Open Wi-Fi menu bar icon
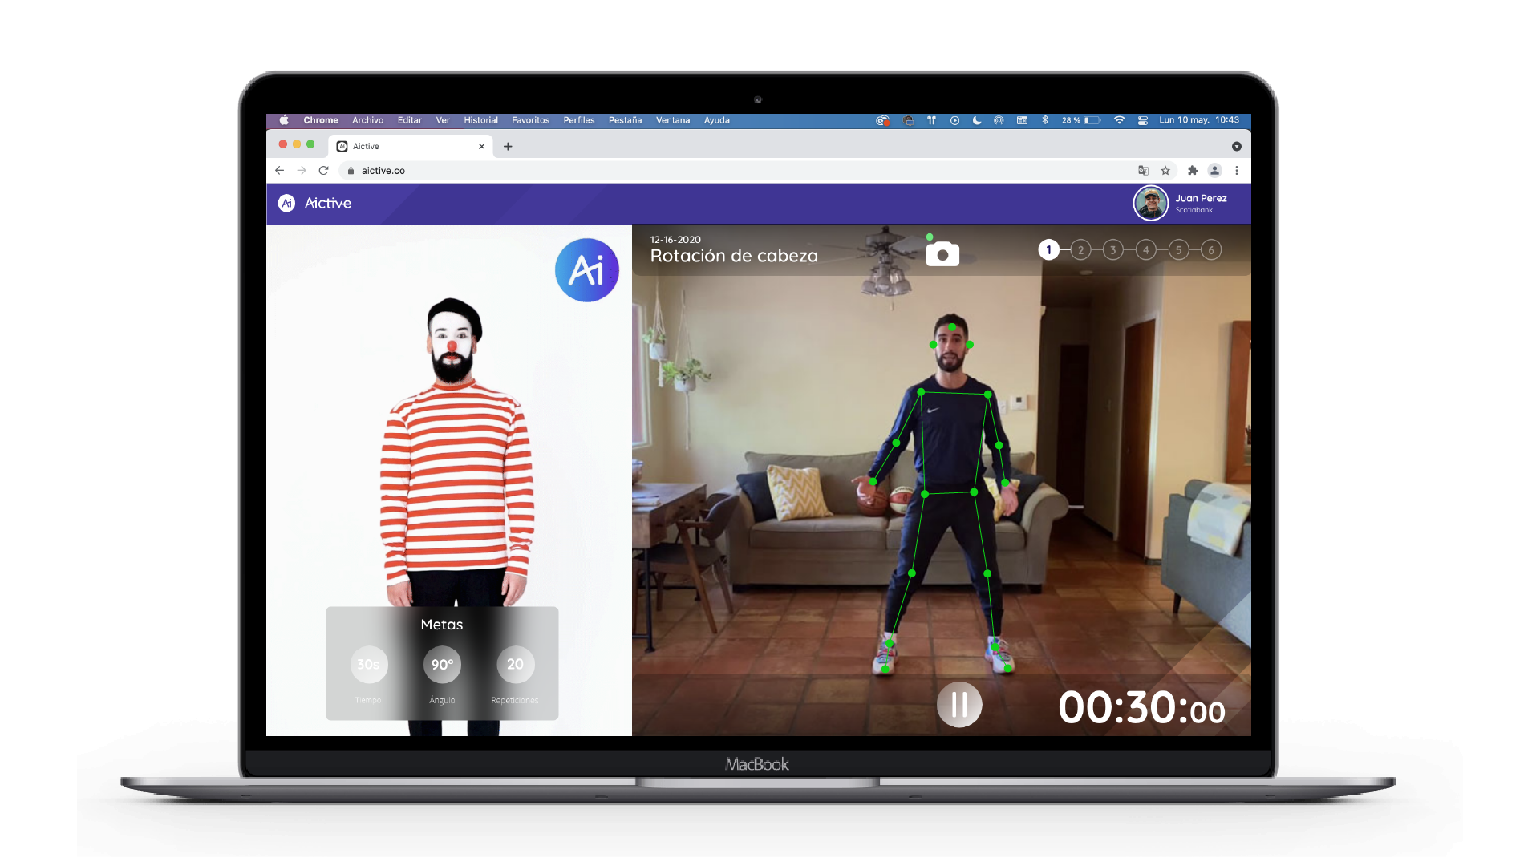The image size is (1540, 866). click(x=1119, y=120)
